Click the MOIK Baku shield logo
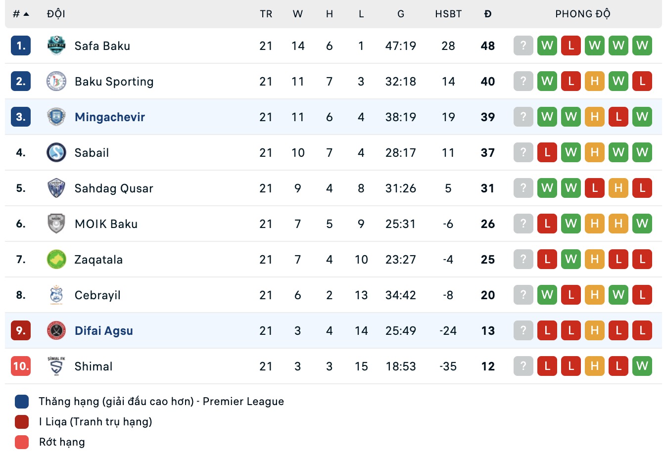The height and width of the screenshot is (457, 664). pyautogui.click(x=56, y=224)
